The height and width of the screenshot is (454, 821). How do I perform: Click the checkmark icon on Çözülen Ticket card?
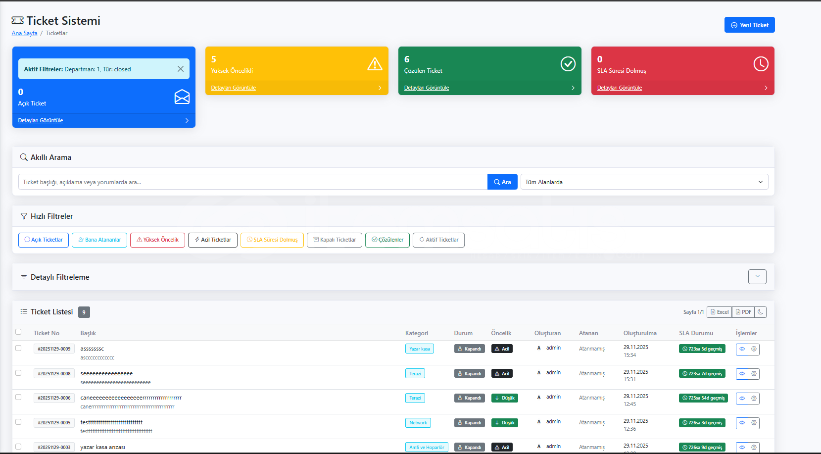click(568, 64)
